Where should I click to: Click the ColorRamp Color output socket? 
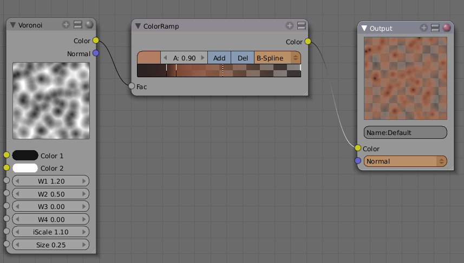coord(308,42)
